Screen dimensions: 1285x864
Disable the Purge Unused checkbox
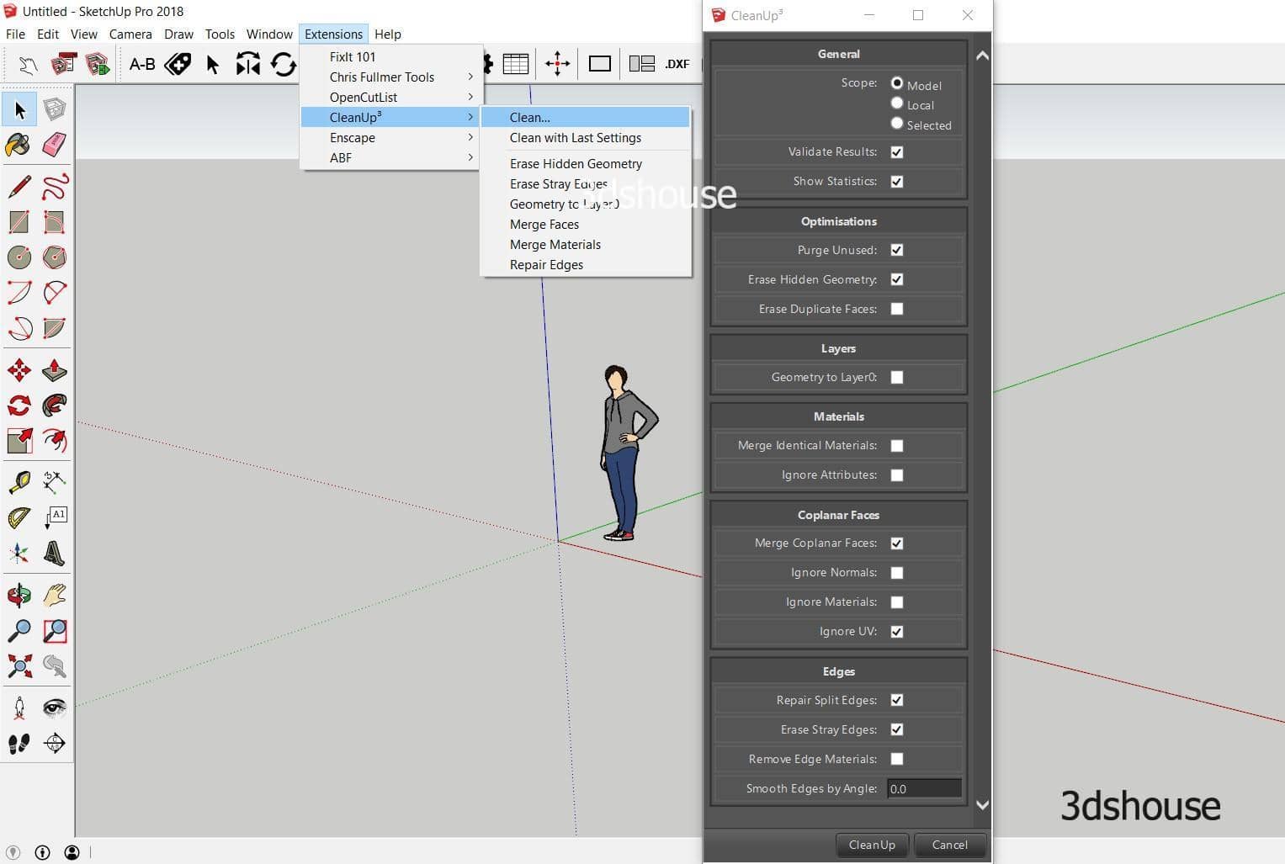point(897,250)
